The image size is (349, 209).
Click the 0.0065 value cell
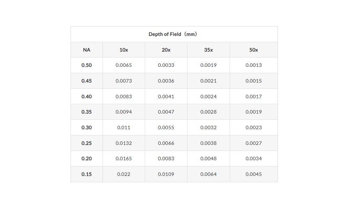click(x=124, y=65)
